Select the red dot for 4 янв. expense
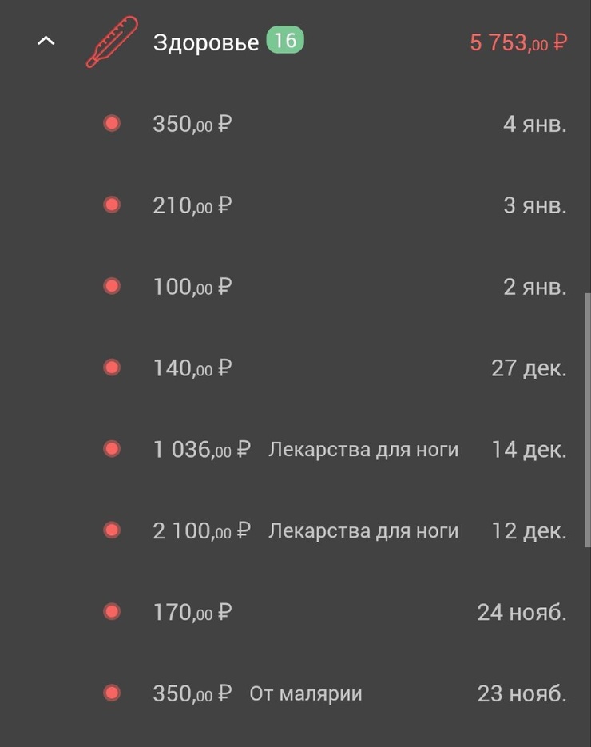The height and width of the screenshot is (747, 591). click(112, 123)
